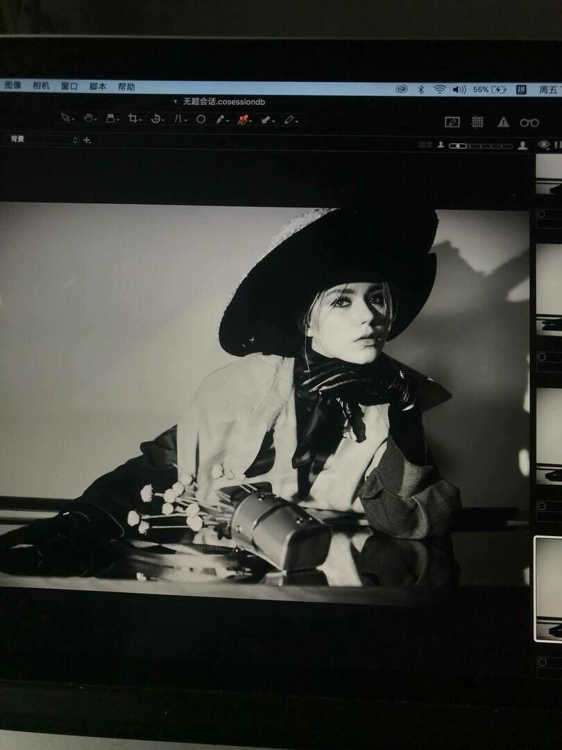Click the 周五 date in menu bar
Screen dimensions: 562x750
pyautogui.click(x=548, y=90)
